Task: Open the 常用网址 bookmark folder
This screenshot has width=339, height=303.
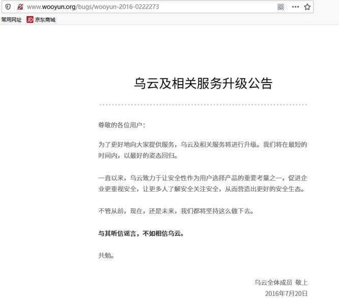Action: coord(12,20)
